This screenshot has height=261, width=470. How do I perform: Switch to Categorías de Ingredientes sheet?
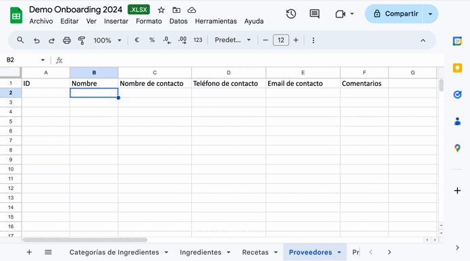click(114, 252)
